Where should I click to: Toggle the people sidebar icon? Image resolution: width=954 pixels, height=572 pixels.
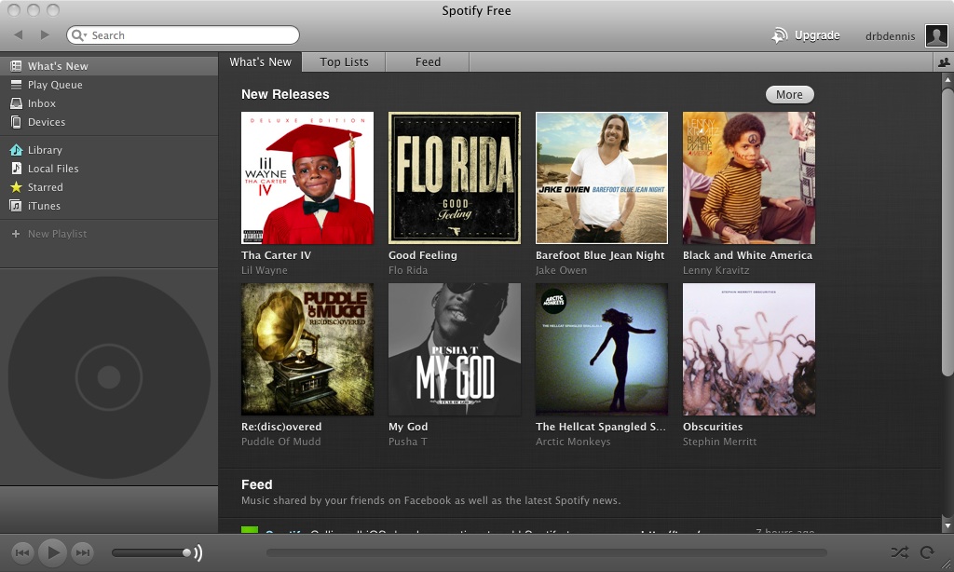click(x=944, y=62)
